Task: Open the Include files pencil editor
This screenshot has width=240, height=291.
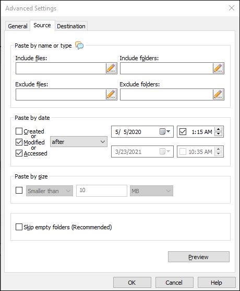Action: (x=111, y=68)
